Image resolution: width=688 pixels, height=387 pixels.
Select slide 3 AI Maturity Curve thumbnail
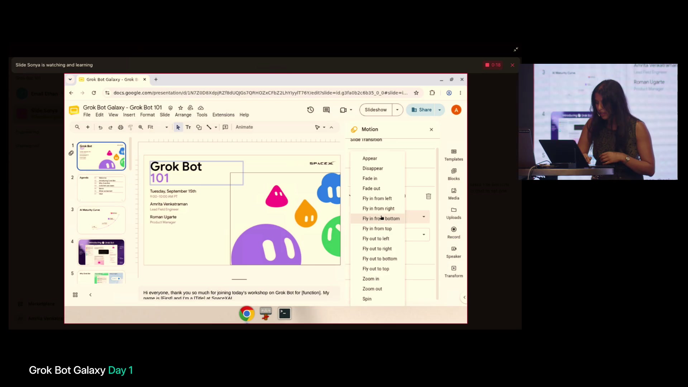pyautogui.click(x=101, y=220)
